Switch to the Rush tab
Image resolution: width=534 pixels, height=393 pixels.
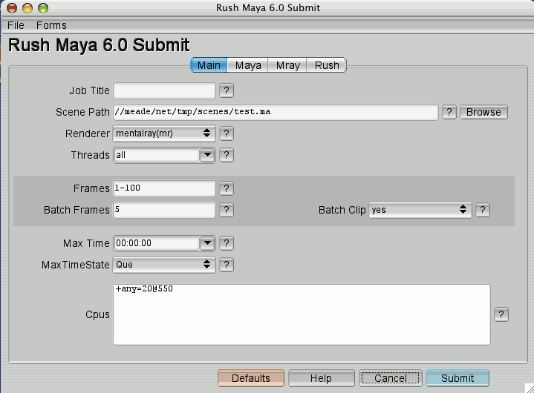pos(327,65)
